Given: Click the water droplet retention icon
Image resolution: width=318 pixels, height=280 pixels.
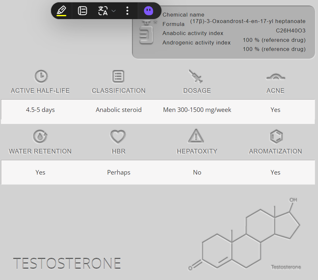Looking at the screenshot, I should 40,137.
